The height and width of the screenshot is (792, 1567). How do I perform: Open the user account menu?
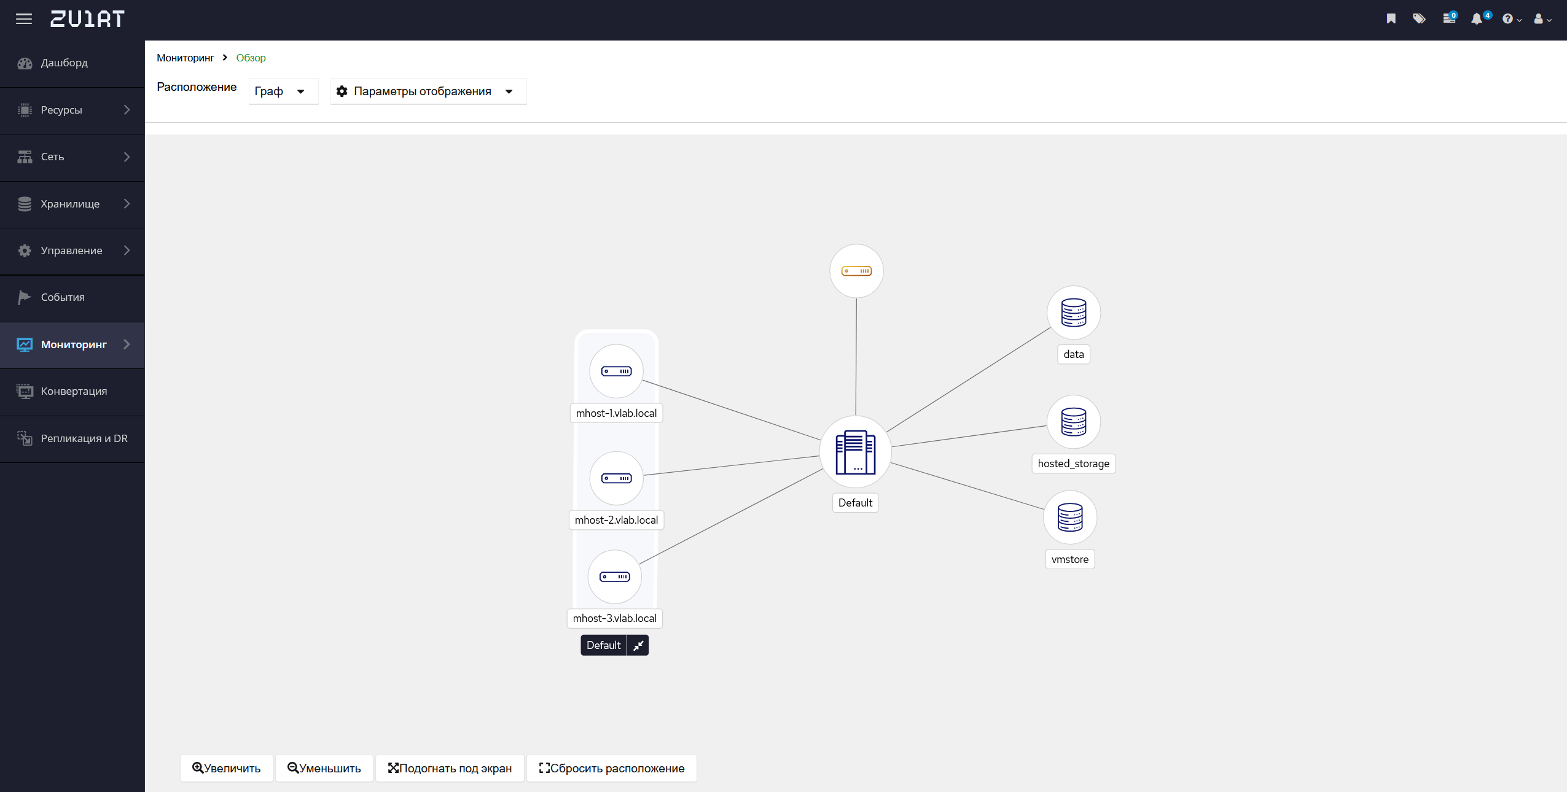[1542, 19]
